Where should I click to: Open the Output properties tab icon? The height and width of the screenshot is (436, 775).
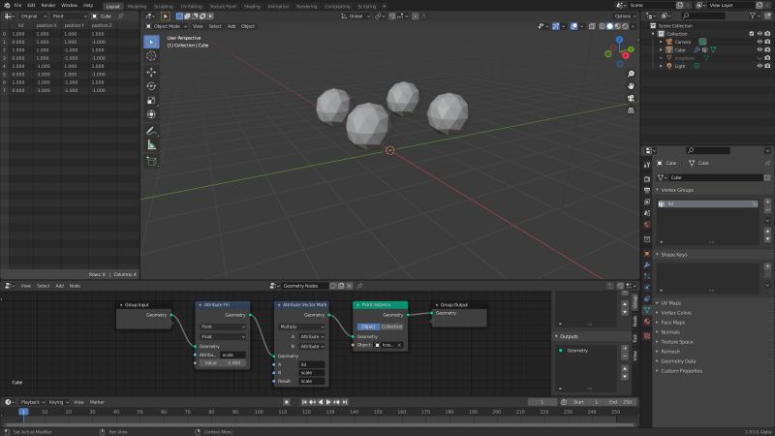[647, 190]
